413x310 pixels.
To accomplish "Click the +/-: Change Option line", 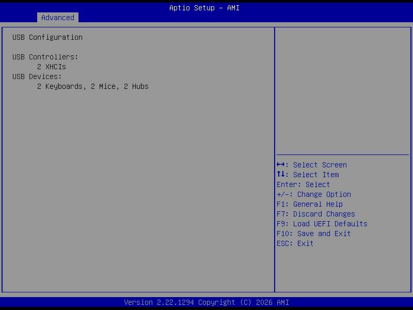I will [314, 195].
